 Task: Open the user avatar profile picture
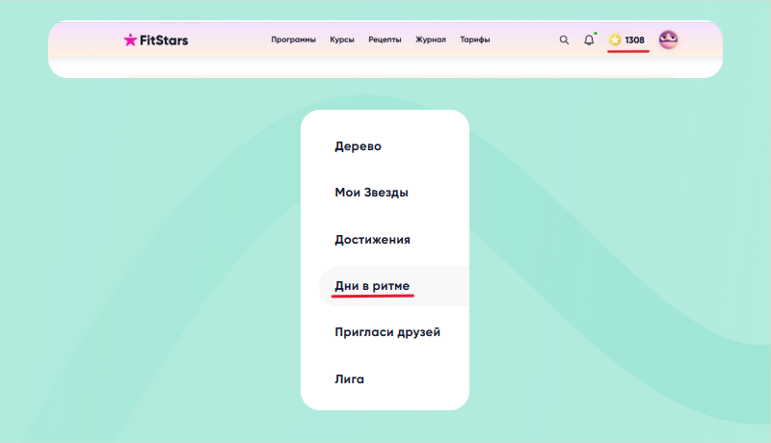(668, 39)
